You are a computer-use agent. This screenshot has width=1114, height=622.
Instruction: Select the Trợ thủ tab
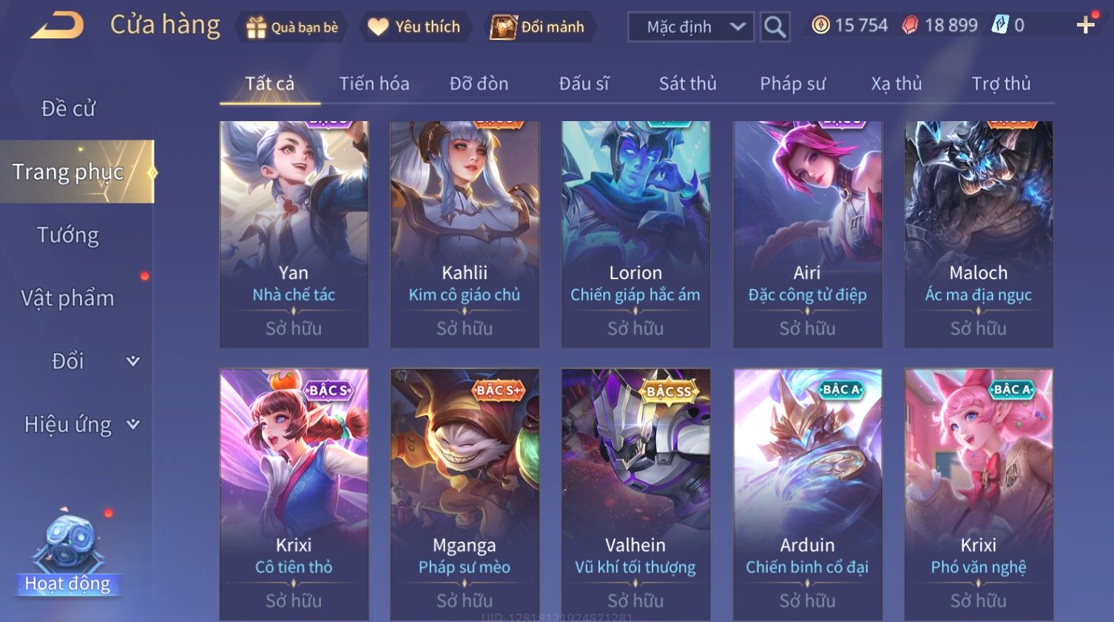(x=1001, y=83)
